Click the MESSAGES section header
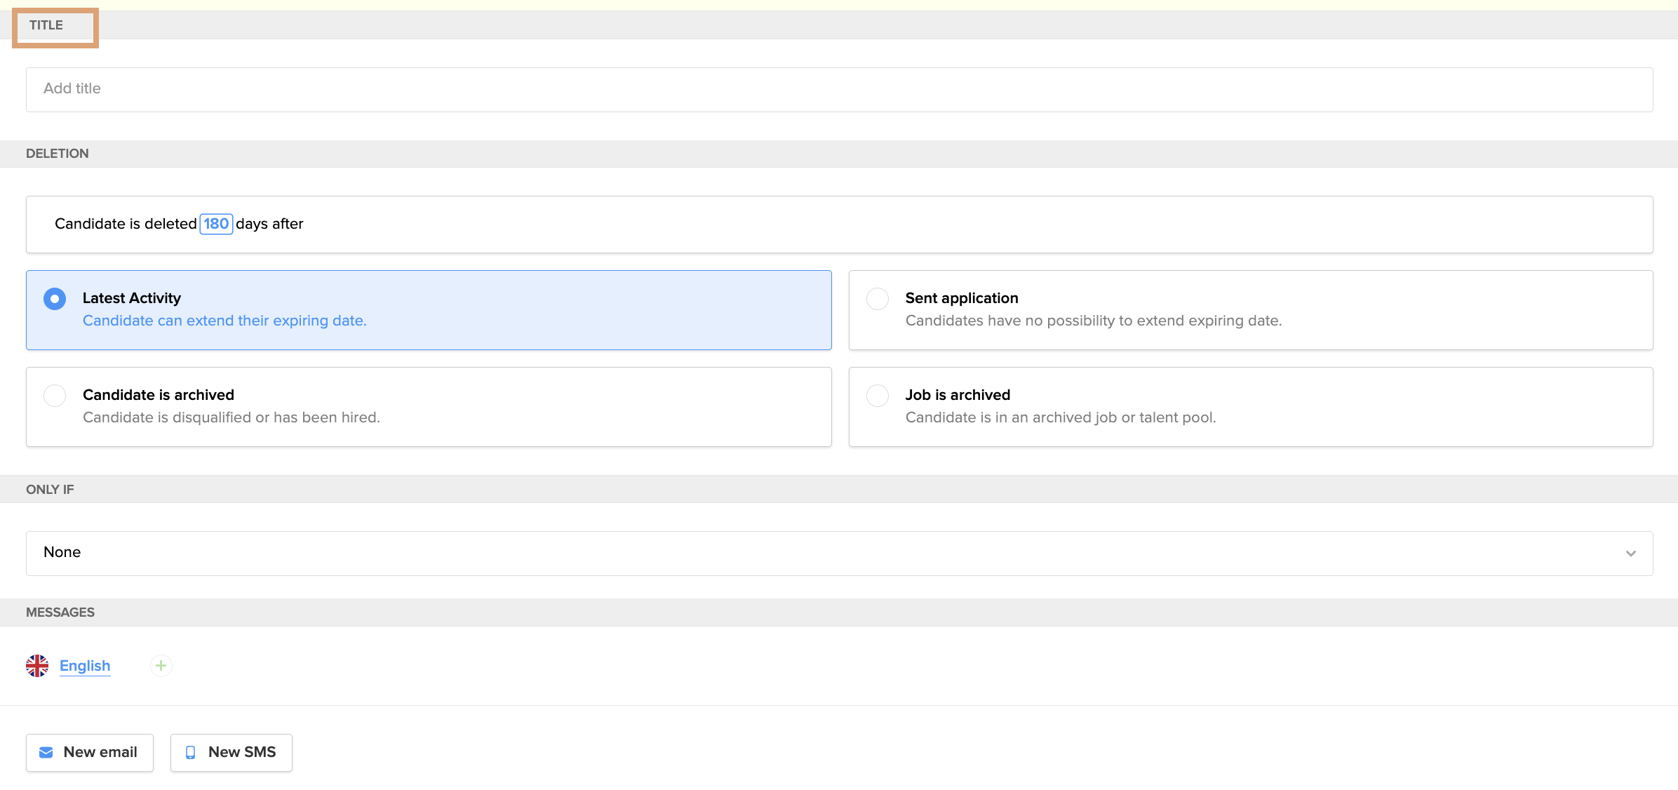Image resolution: width=1678 pixels, height=790 pixels. click(x=60, y=612)
